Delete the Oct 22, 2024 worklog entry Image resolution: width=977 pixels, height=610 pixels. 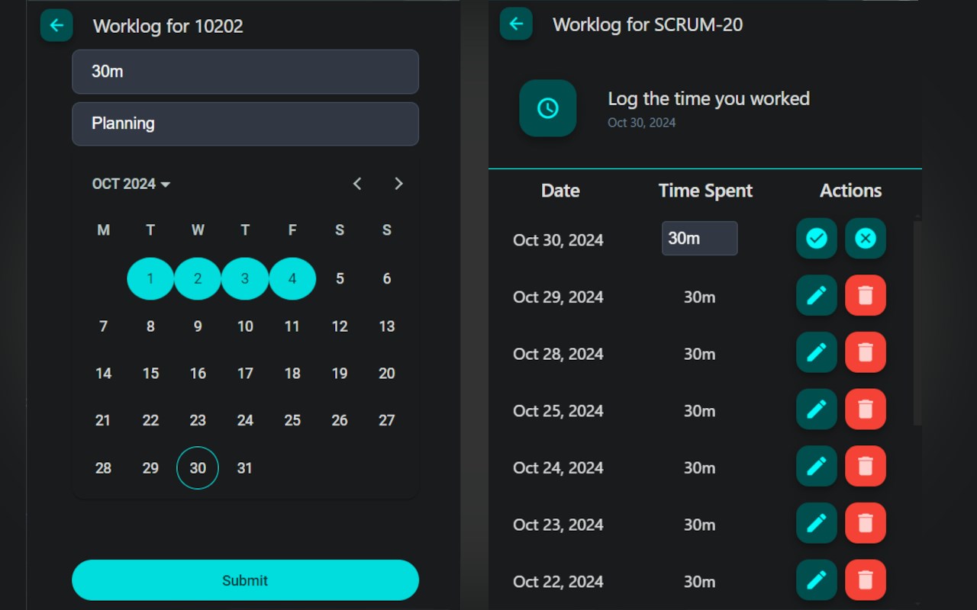[x=865, y=580]
